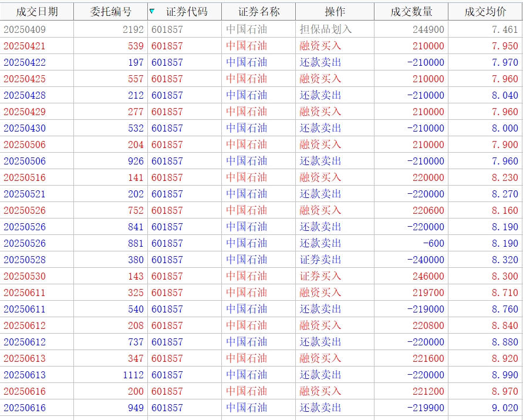Click price 8.270
523x420 pixels.
505,194
